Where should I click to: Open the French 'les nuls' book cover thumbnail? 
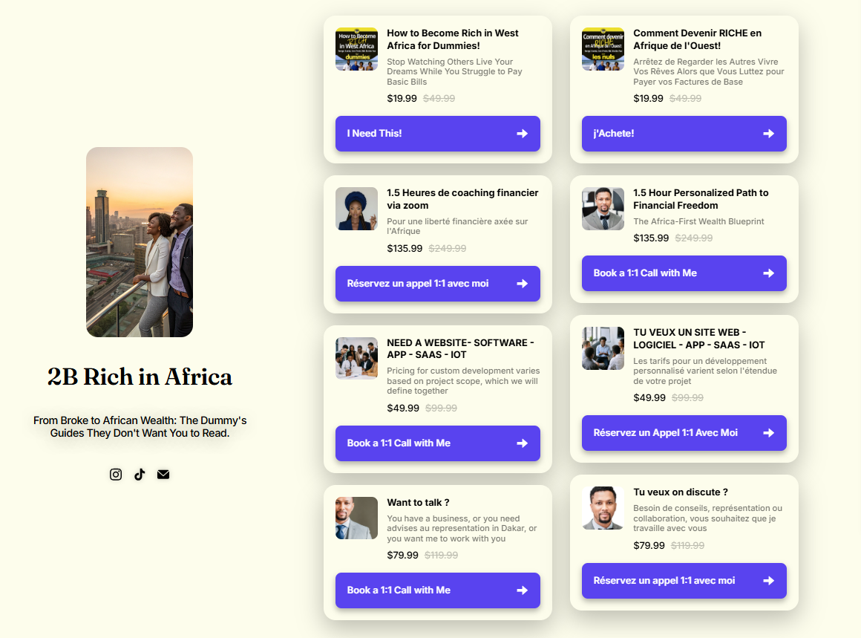[x=603, y=49]
